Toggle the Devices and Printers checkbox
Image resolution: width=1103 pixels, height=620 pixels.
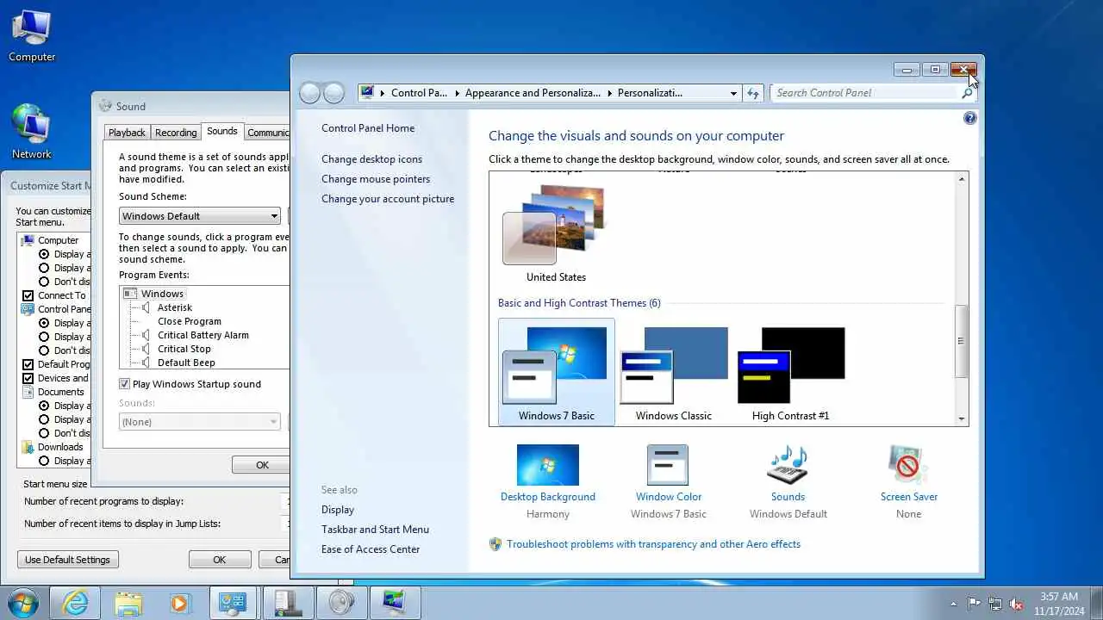click(x=28, y=378)
